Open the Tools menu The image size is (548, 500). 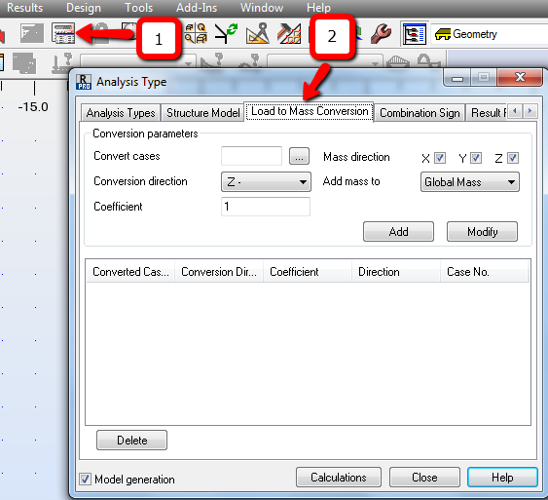point(139,8)
